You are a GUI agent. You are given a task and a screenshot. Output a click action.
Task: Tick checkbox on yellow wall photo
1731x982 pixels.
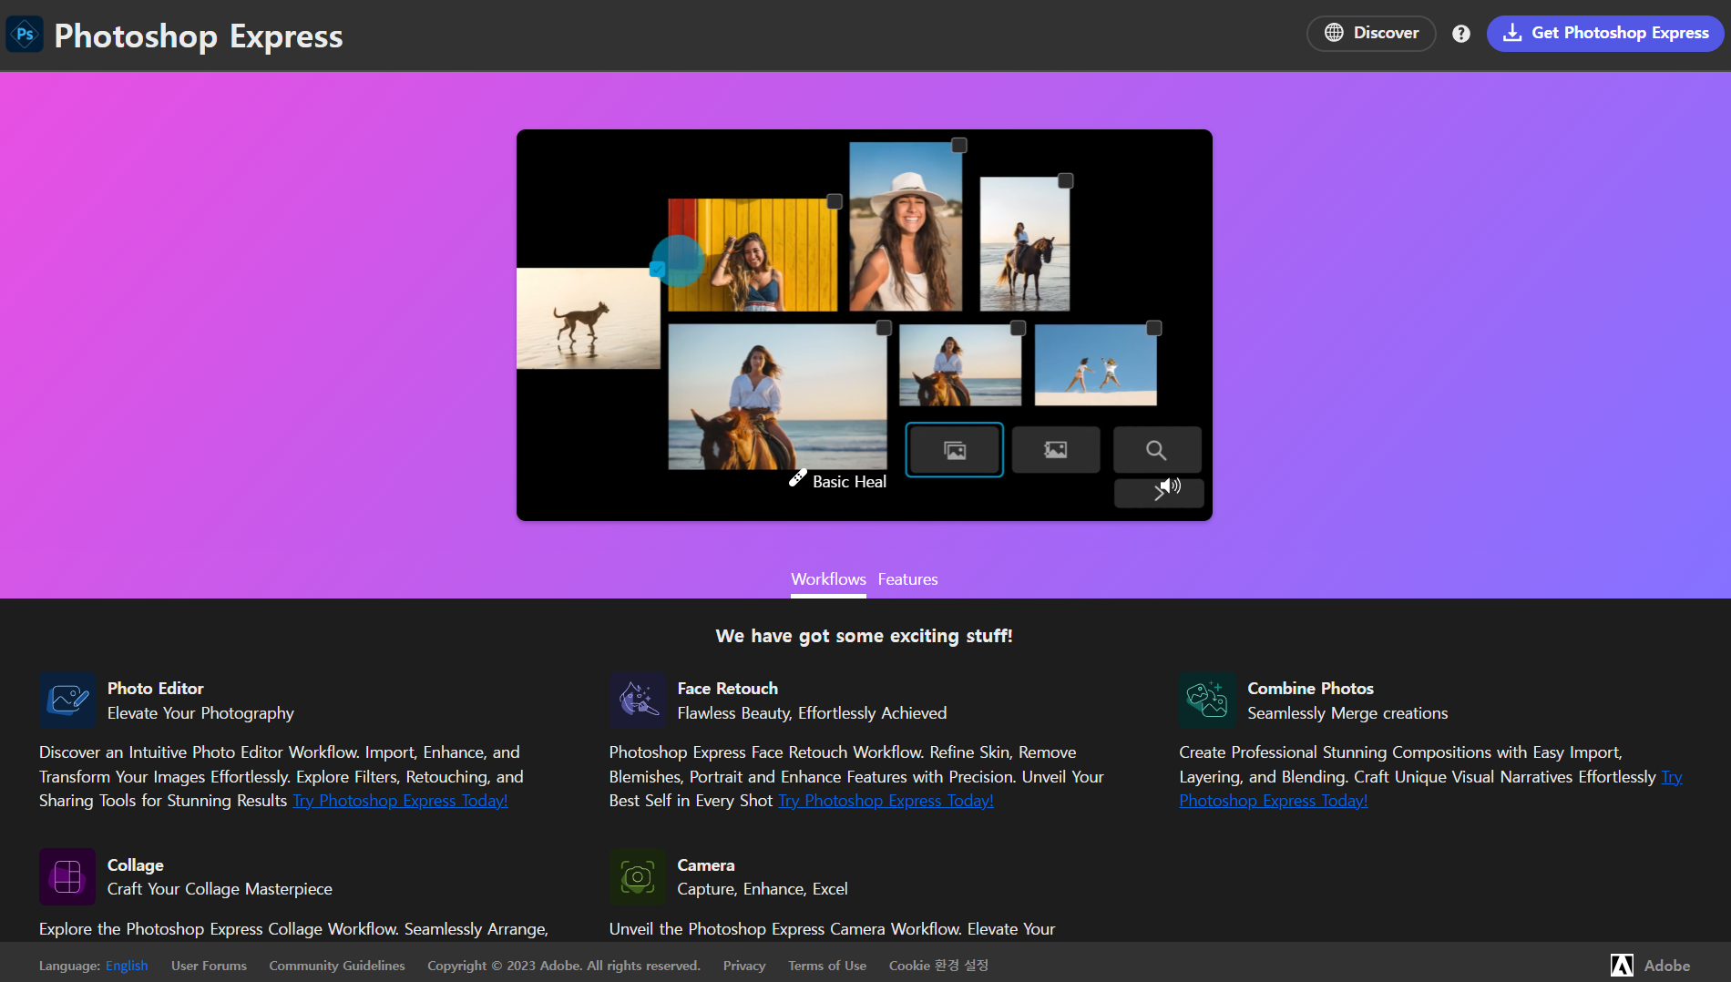point(835,201)
